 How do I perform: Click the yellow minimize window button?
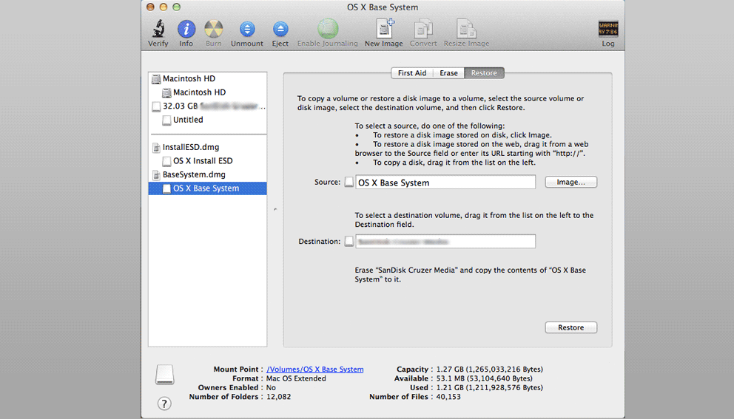164,7
